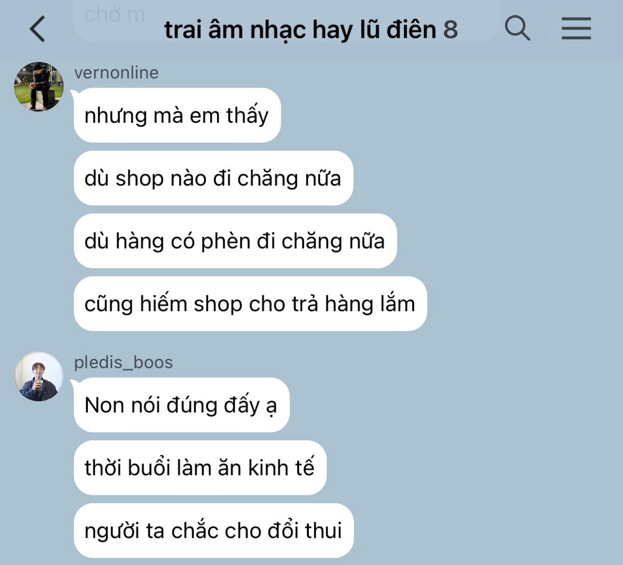Open pledis_boos's profile avatar
Screen dimensions: 623x565
point(39,376)
